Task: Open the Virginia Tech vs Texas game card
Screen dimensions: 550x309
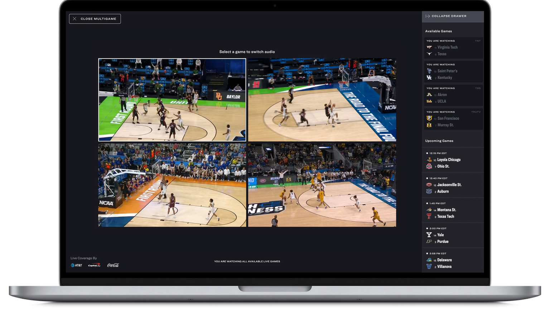Action: [x=453, y=48]
